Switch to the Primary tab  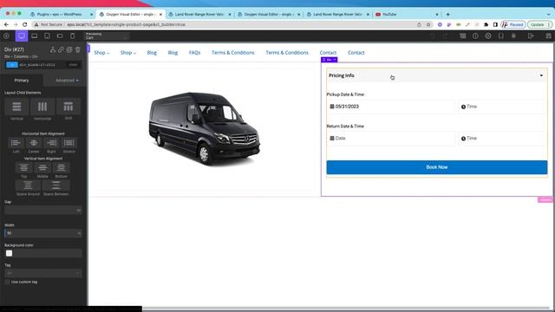coord(22,81)
